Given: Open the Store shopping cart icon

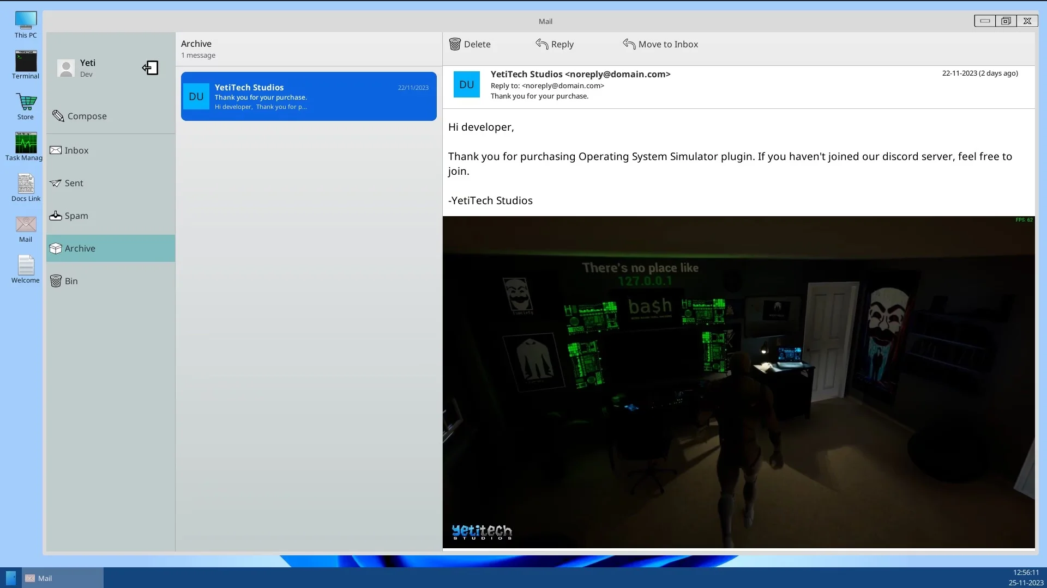Looking at the screenshot, I should [26, 106].
